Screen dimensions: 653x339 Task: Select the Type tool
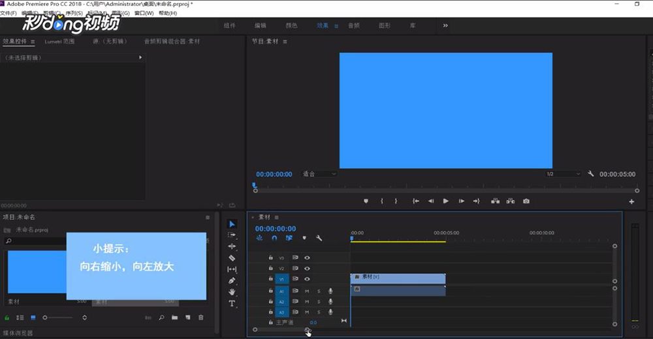(232, 304)
